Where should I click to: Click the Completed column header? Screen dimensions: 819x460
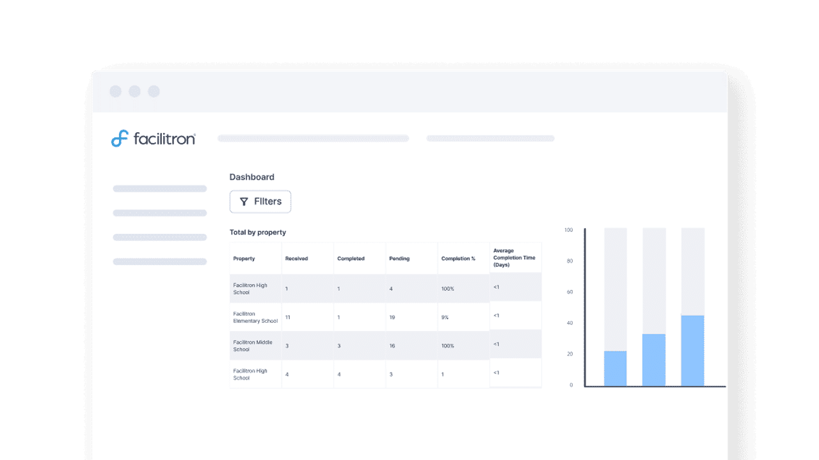point(351,259)
